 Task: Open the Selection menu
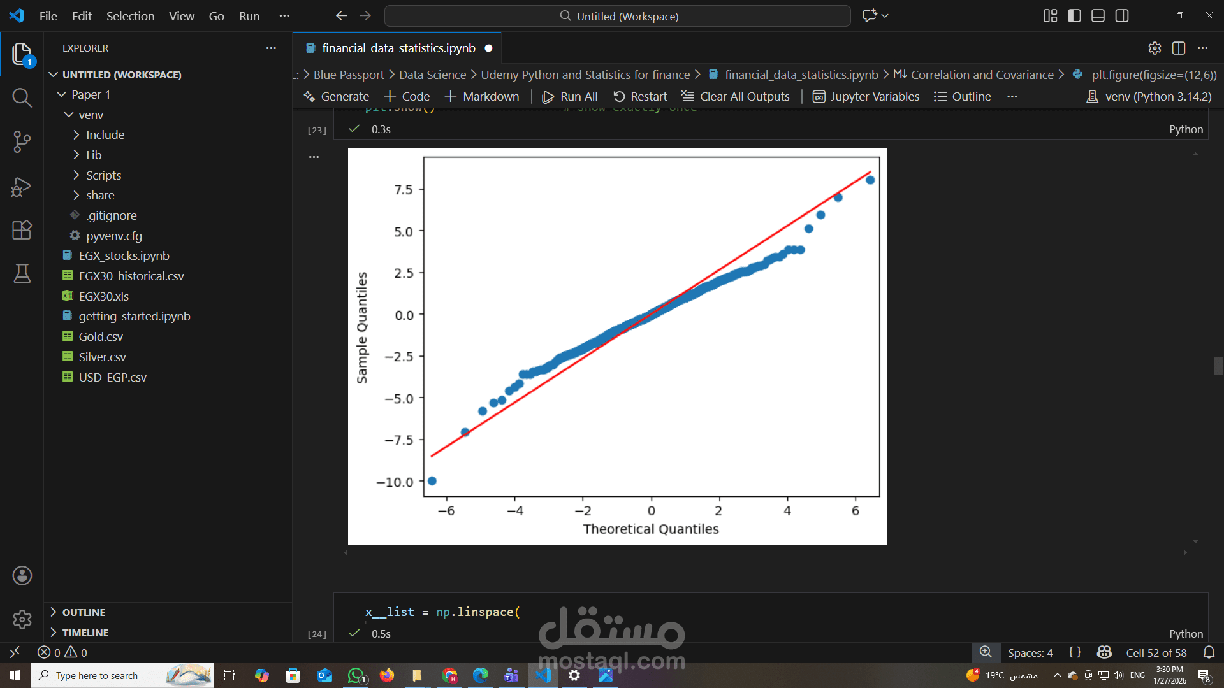pos(130,16)
